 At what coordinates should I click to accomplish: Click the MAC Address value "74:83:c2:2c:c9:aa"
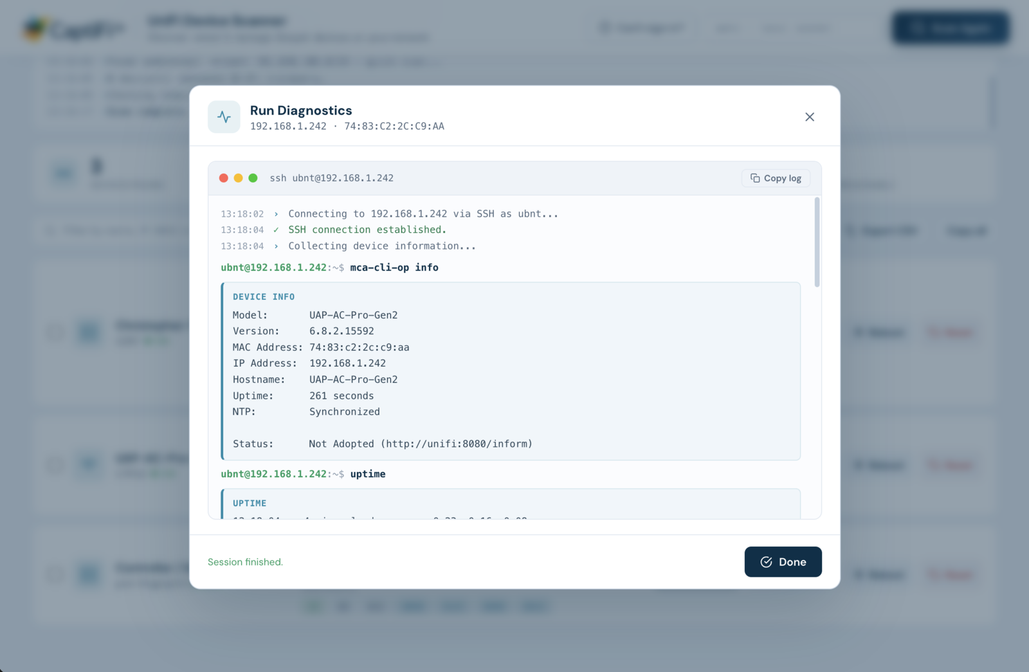click(360, 347)
